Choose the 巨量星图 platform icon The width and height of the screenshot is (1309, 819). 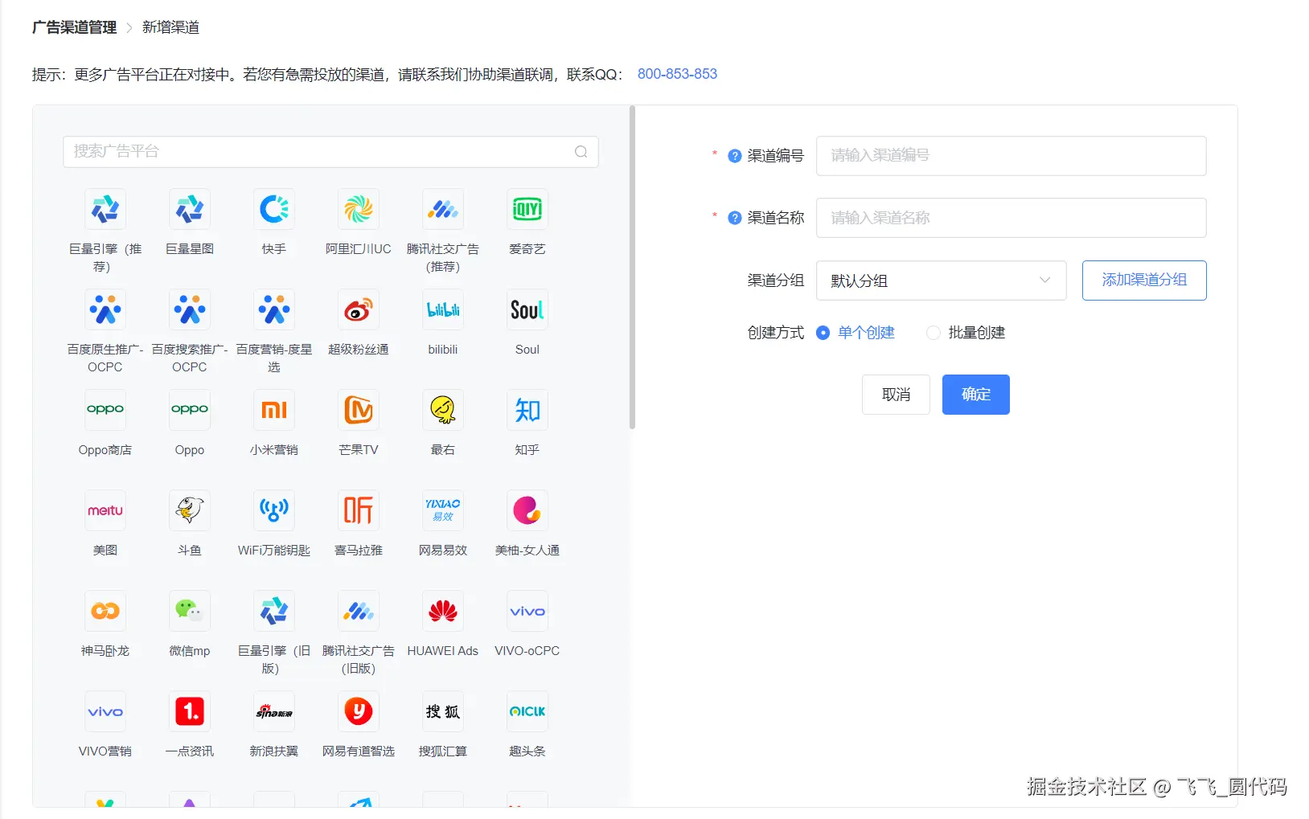click(x=190, y=209)
